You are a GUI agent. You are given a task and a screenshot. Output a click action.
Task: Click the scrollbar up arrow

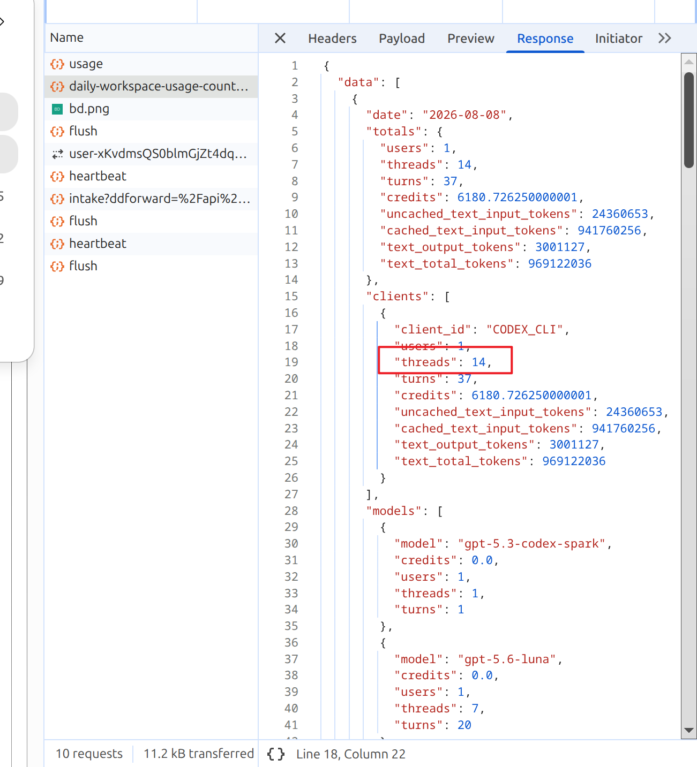tap(689, 62)
